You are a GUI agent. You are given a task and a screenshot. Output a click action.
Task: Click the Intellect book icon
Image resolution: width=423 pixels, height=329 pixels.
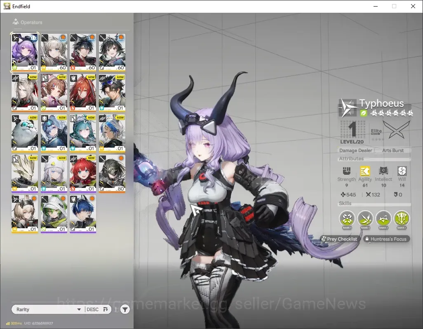(x=383, y=171)
